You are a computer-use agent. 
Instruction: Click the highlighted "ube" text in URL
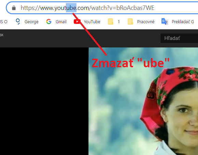[71, 8]
